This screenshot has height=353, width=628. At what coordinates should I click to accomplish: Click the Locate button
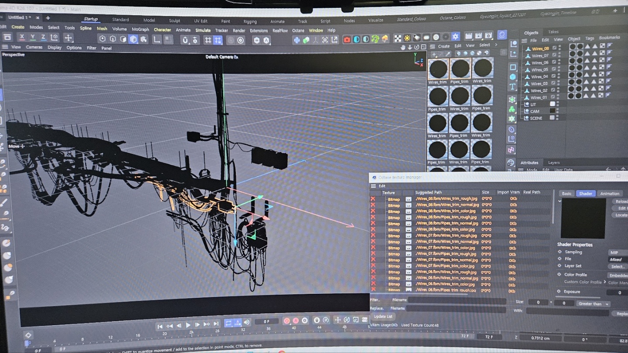pos(621,215)
